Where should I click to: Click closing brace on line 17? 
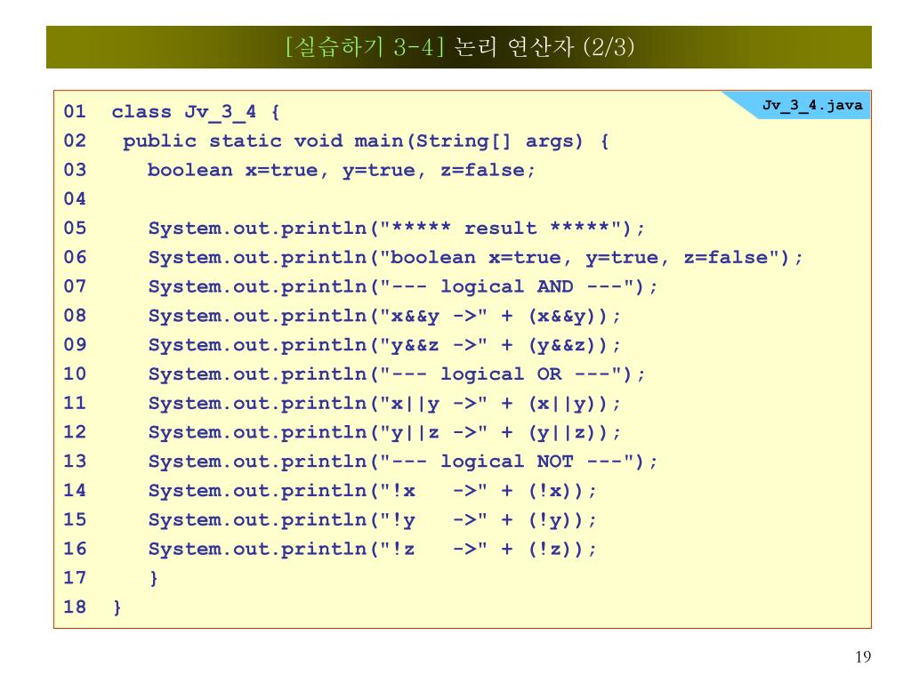pos(153,578)
